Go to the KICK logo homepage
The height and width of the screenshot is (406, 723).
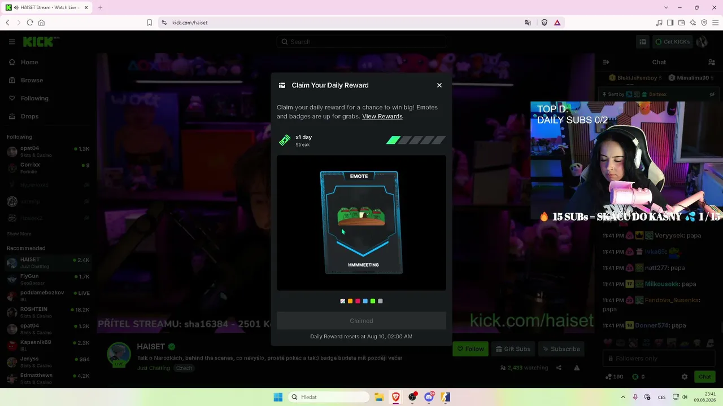(41, 42)
